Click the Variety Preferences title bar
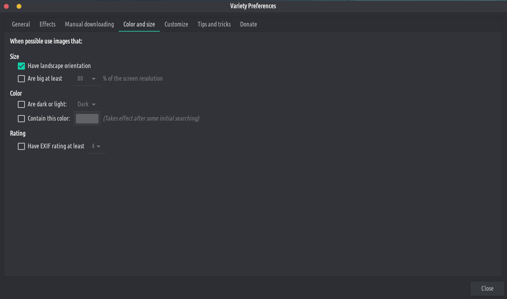The width and height of the screenshot is (507, 299). point(253,6)
